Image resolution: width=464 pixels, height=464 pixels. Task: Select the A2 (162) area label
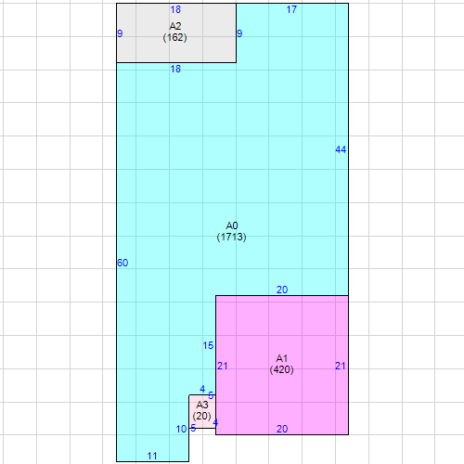pos(175,32)
